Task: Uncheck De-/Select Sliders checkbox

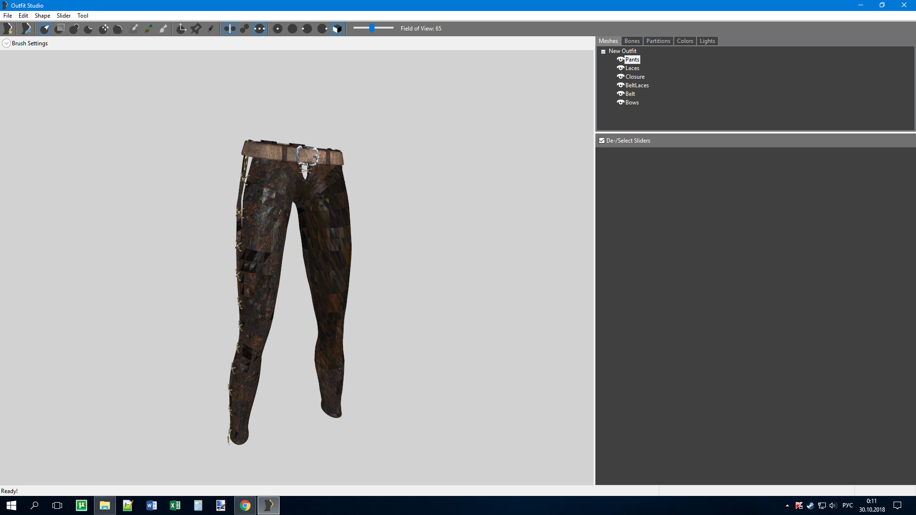Action: pos(602,141)
